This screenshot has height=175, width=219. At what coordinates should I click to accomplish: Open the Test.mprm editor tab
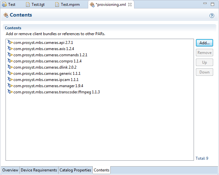[x=67, y=5]
